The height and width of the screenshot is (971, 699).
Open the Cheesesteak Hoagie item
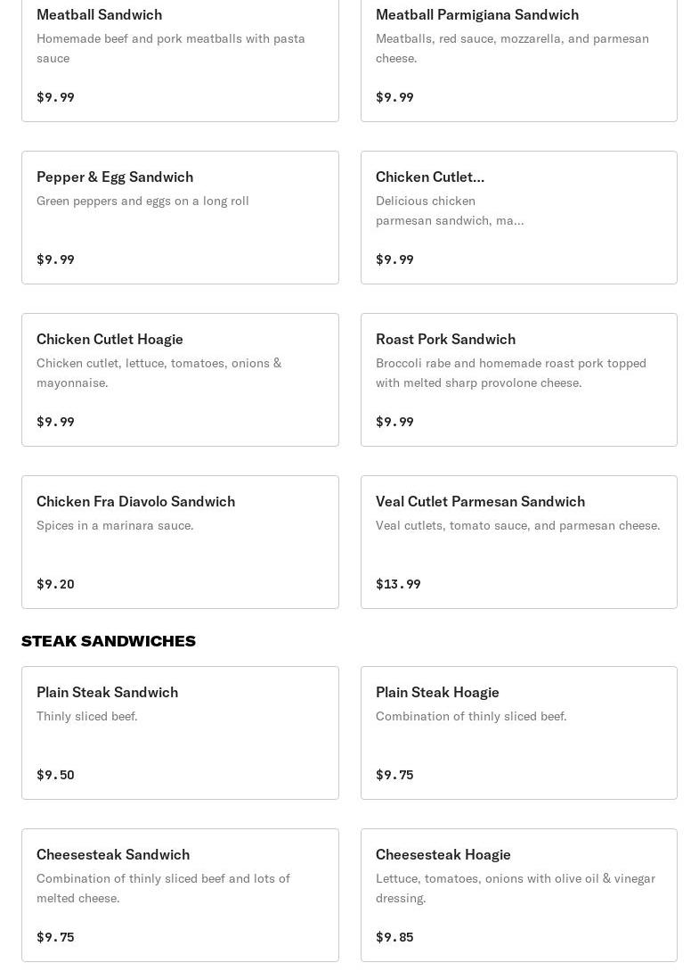(x=518, y=895)
